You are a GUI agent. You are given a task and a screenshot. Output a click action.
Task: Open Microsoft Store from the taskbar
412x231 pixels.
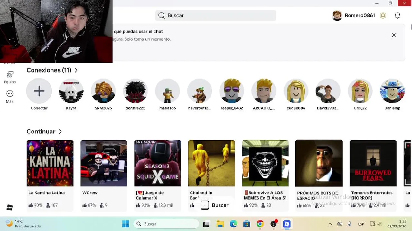[247, 224]
